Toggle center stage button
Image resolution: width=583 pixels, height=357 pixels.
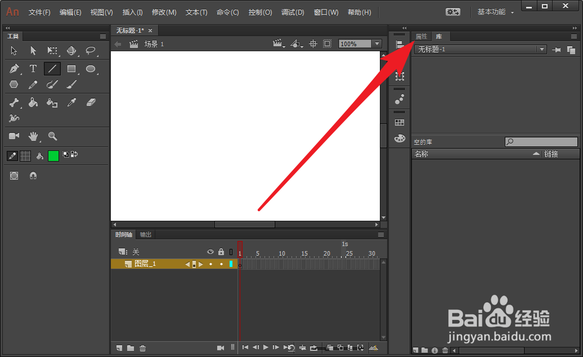click(x=313, y=44)
